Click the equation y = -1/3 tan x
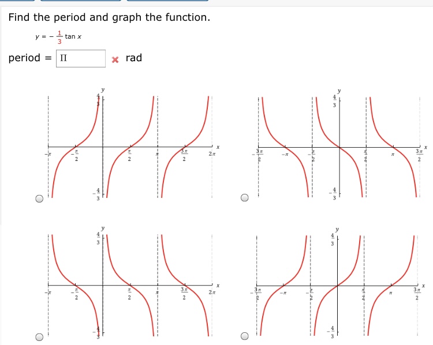 pyautogui.click(x=58, y=37)
